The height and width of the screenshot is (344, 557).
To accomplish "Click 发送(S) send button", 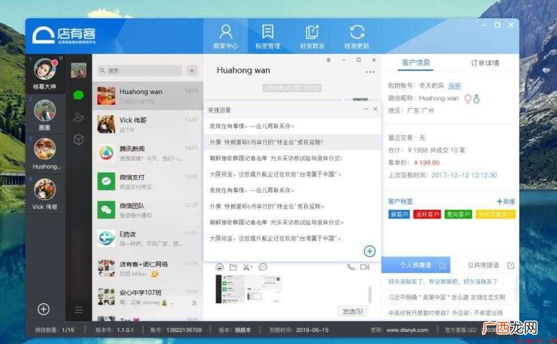I will (x=352, y=311).
